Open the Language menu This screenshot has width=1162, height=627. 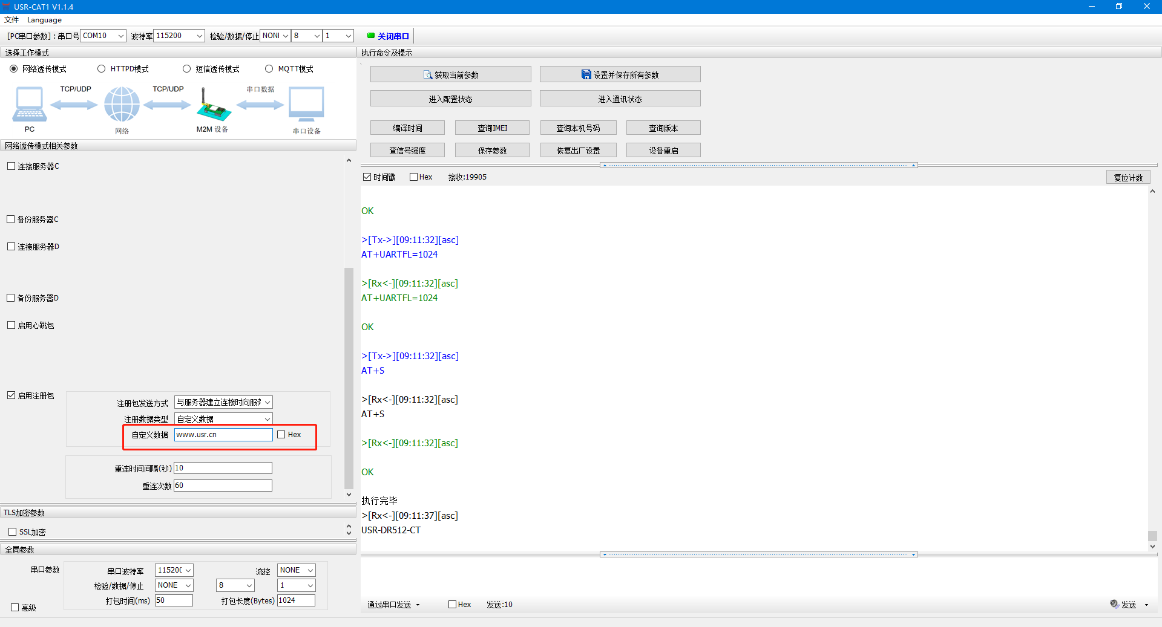tap(44, 20)
